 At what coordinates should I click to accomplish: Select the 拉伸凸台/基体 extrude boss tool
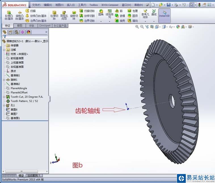[9, 15]
